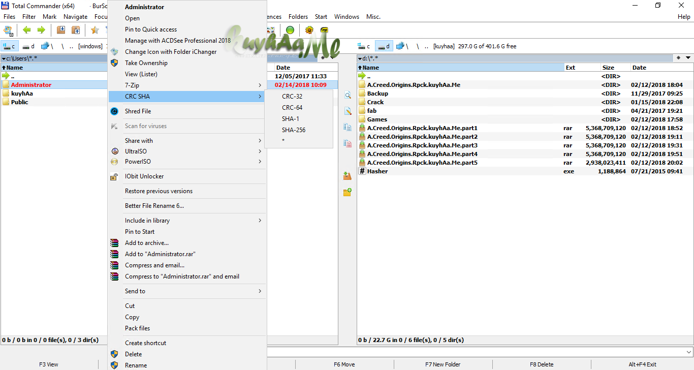Sort right panel by Ext column header
Image resolution: width=694 pixels, height=370 pixels.
582,68
